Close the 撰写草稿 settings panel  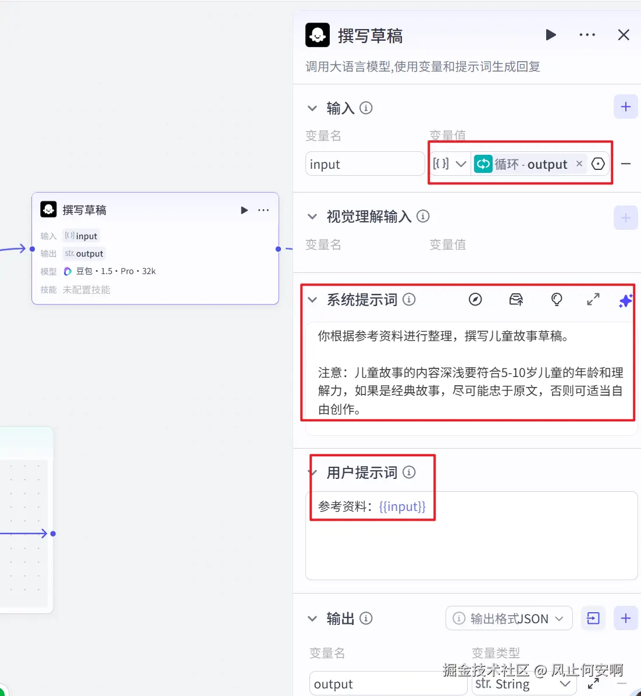(x=623, y=34)
